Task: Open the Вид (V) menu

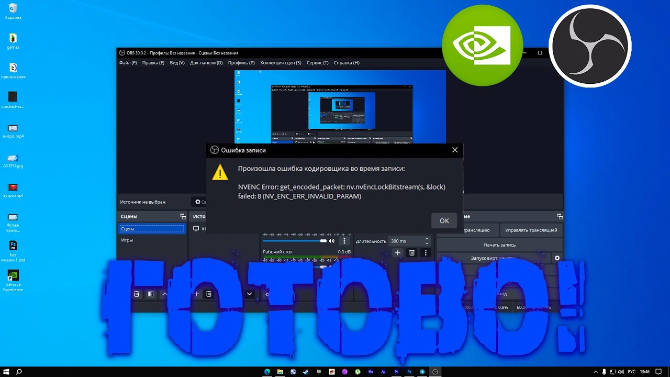Action: 177,63
